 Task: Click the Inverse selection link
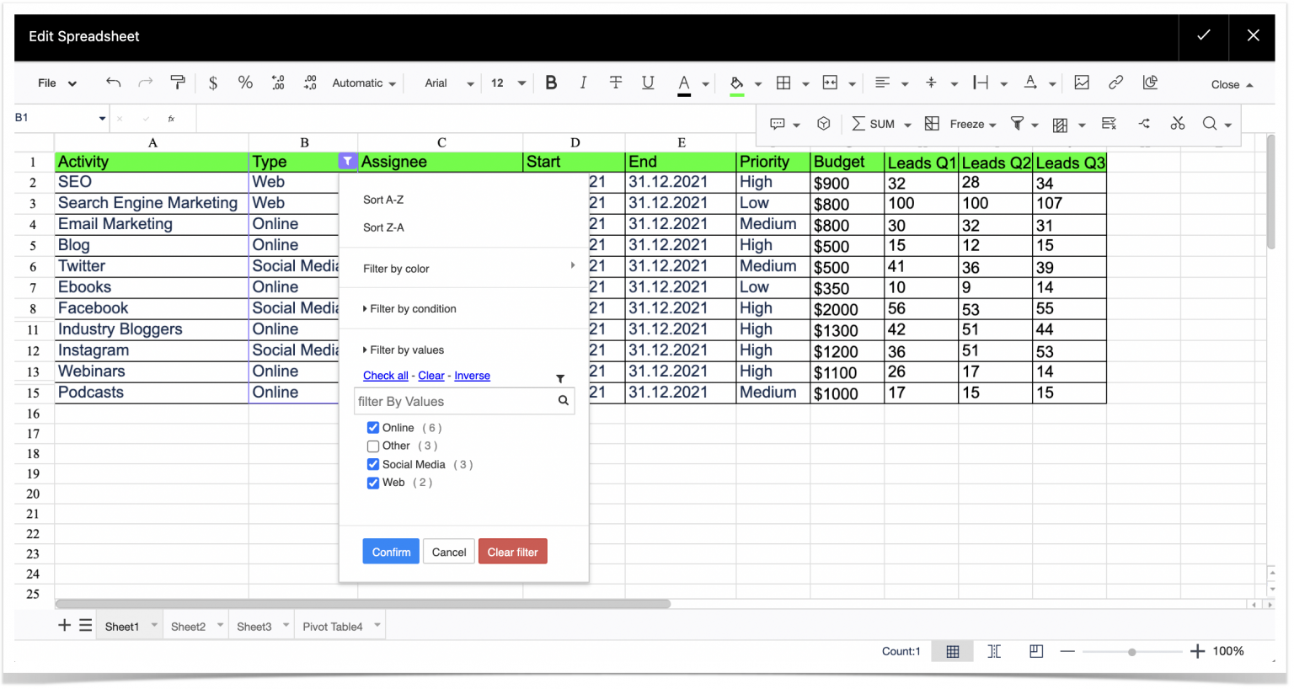472,376
